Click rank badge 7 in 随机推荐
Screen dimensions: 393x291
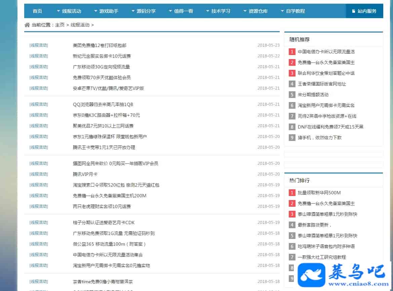[292, 116]
